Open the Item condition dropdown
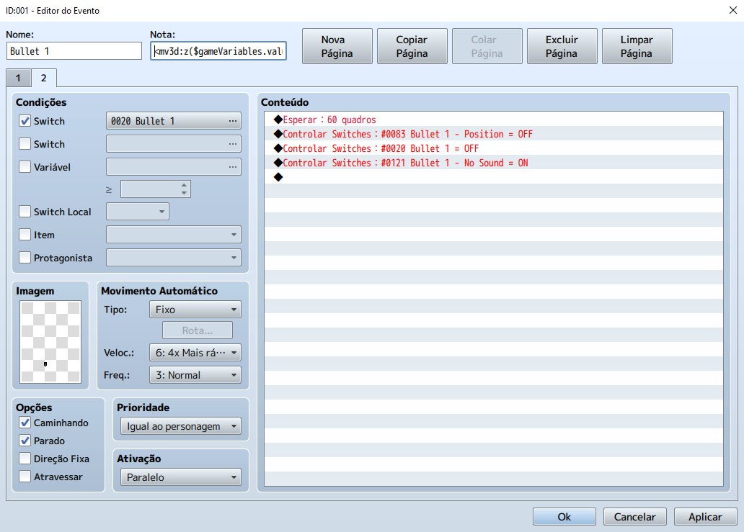744x532 pixels. pos(174,235)
